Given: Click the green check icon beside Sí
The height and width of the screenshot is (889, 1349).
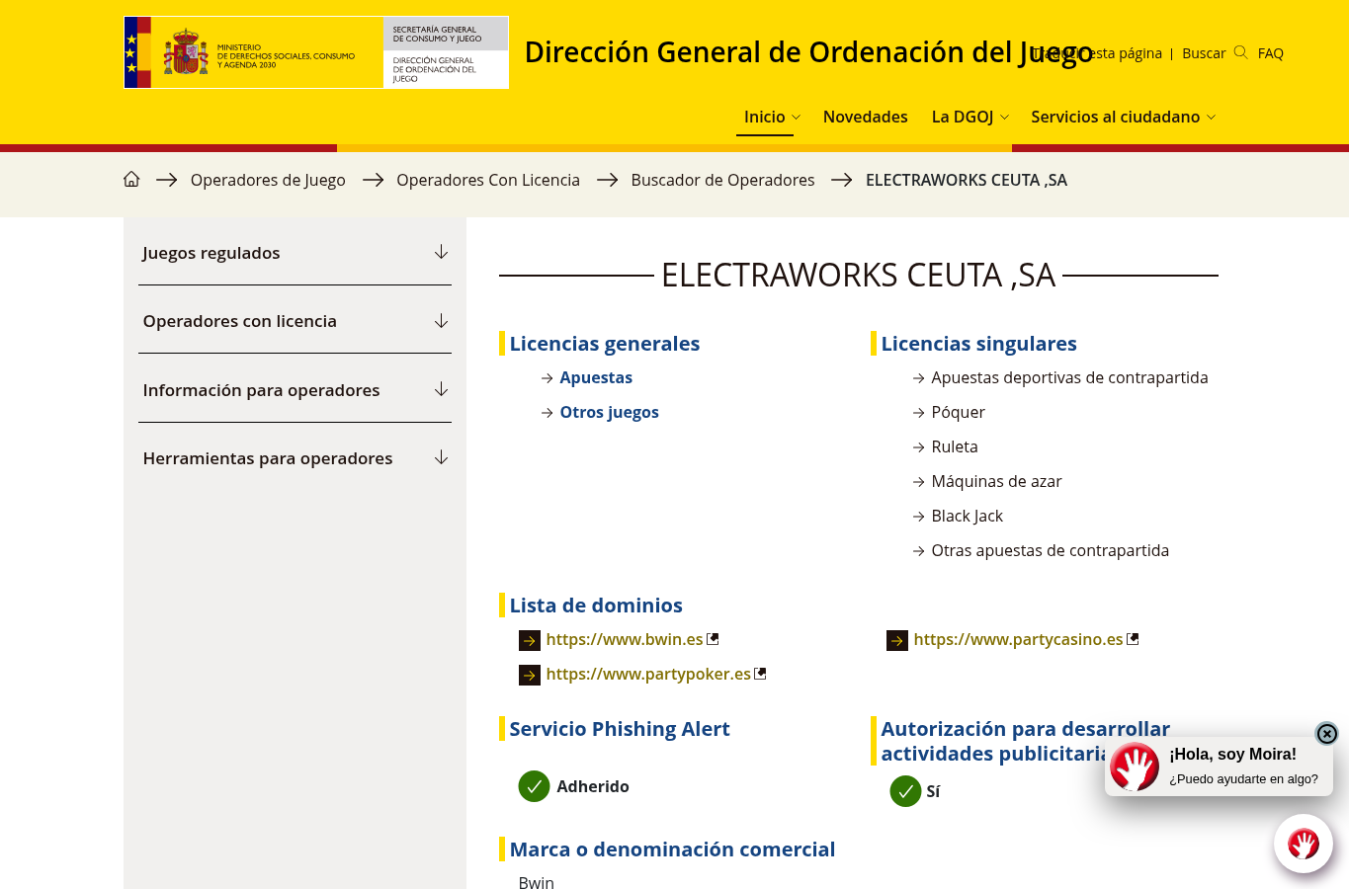Looking at the screenshot, I should (x=905, y=791).
